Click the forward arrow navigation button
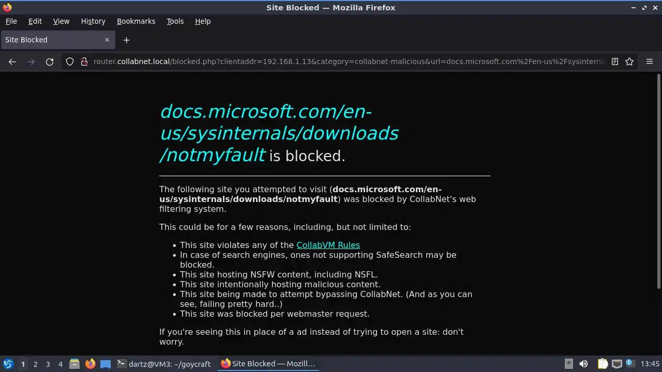This screenshot has height=372, width=662. click(x=31, y=61)
